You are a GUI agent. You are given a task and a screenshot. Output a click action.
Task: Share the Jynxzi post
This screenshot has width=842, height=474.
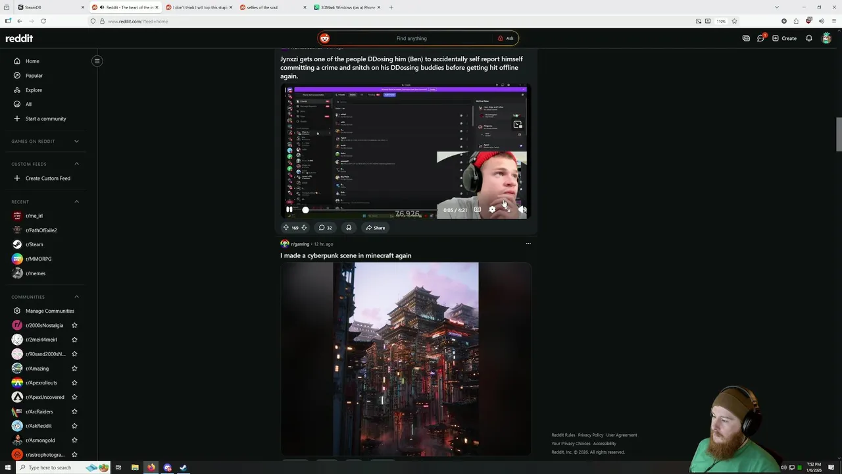pyautogui.click(x=376, y=227)
